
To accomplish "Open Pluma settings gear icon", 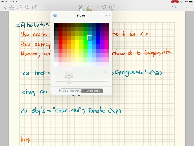I will (x=55, y=16).
